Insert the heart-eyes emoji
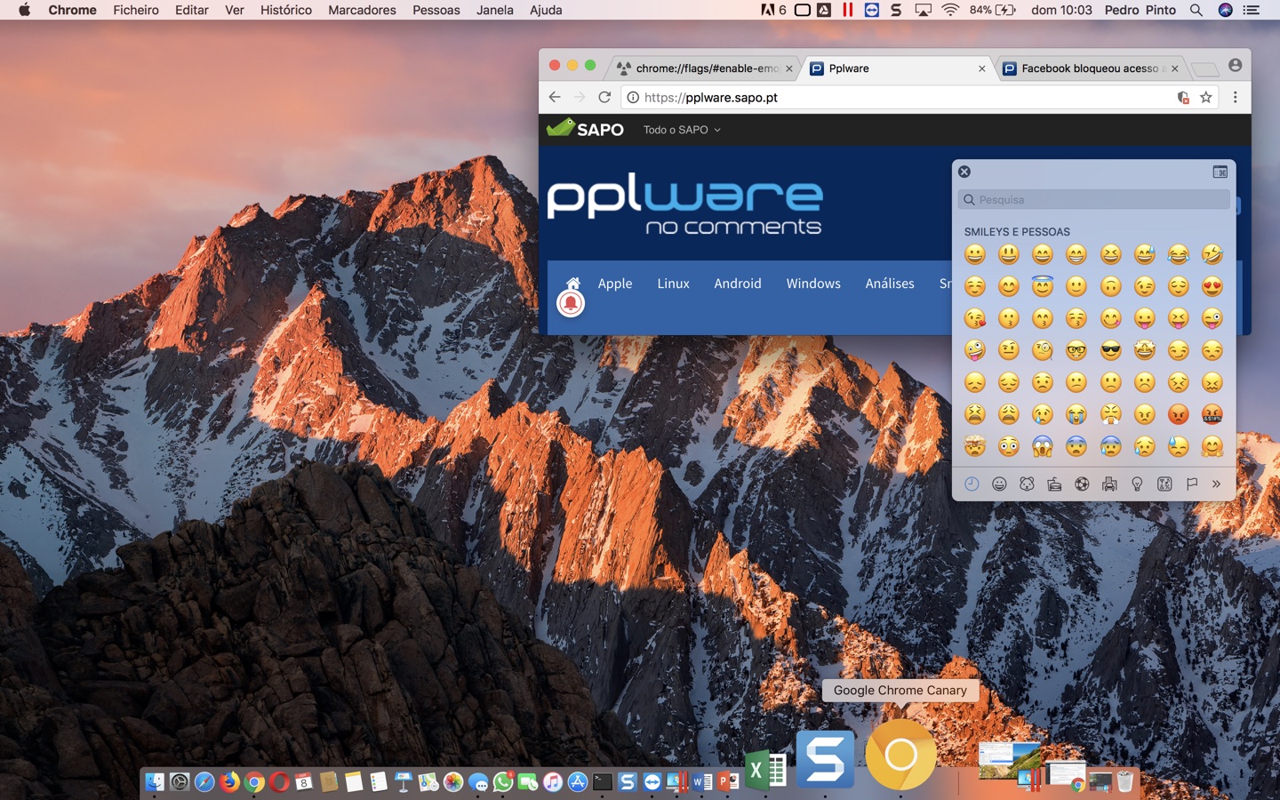 pyautogui.click(x=1212, y=286)
